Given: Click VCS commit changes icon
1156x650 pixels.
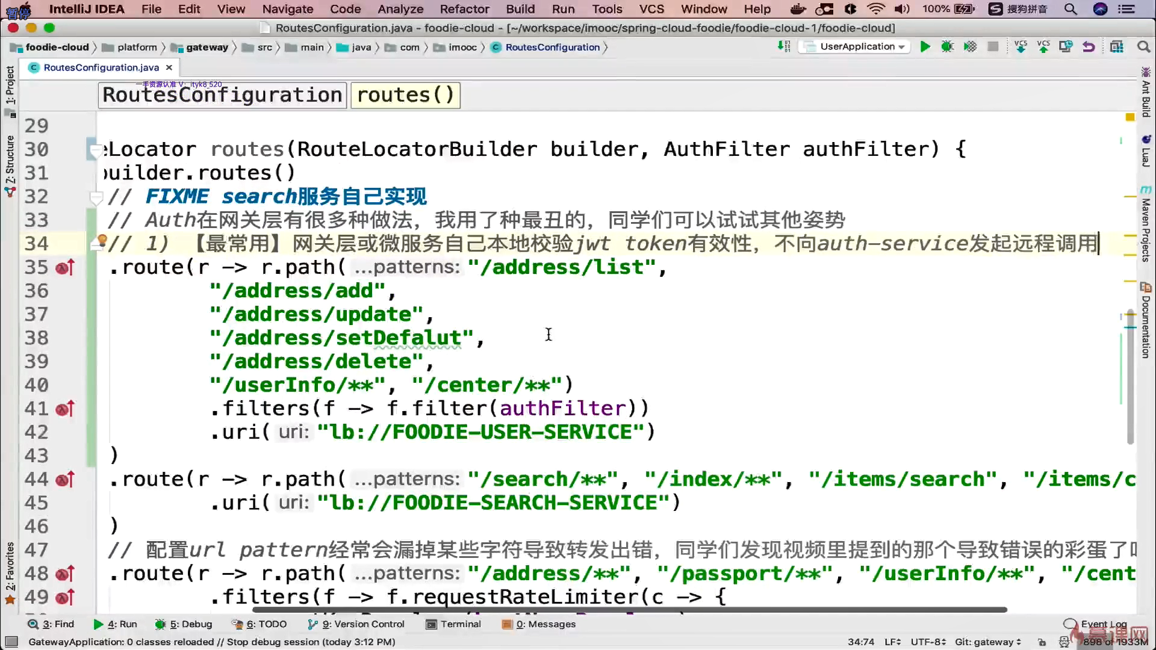Looking at the screenshot, I should (x=1043, y=47).
